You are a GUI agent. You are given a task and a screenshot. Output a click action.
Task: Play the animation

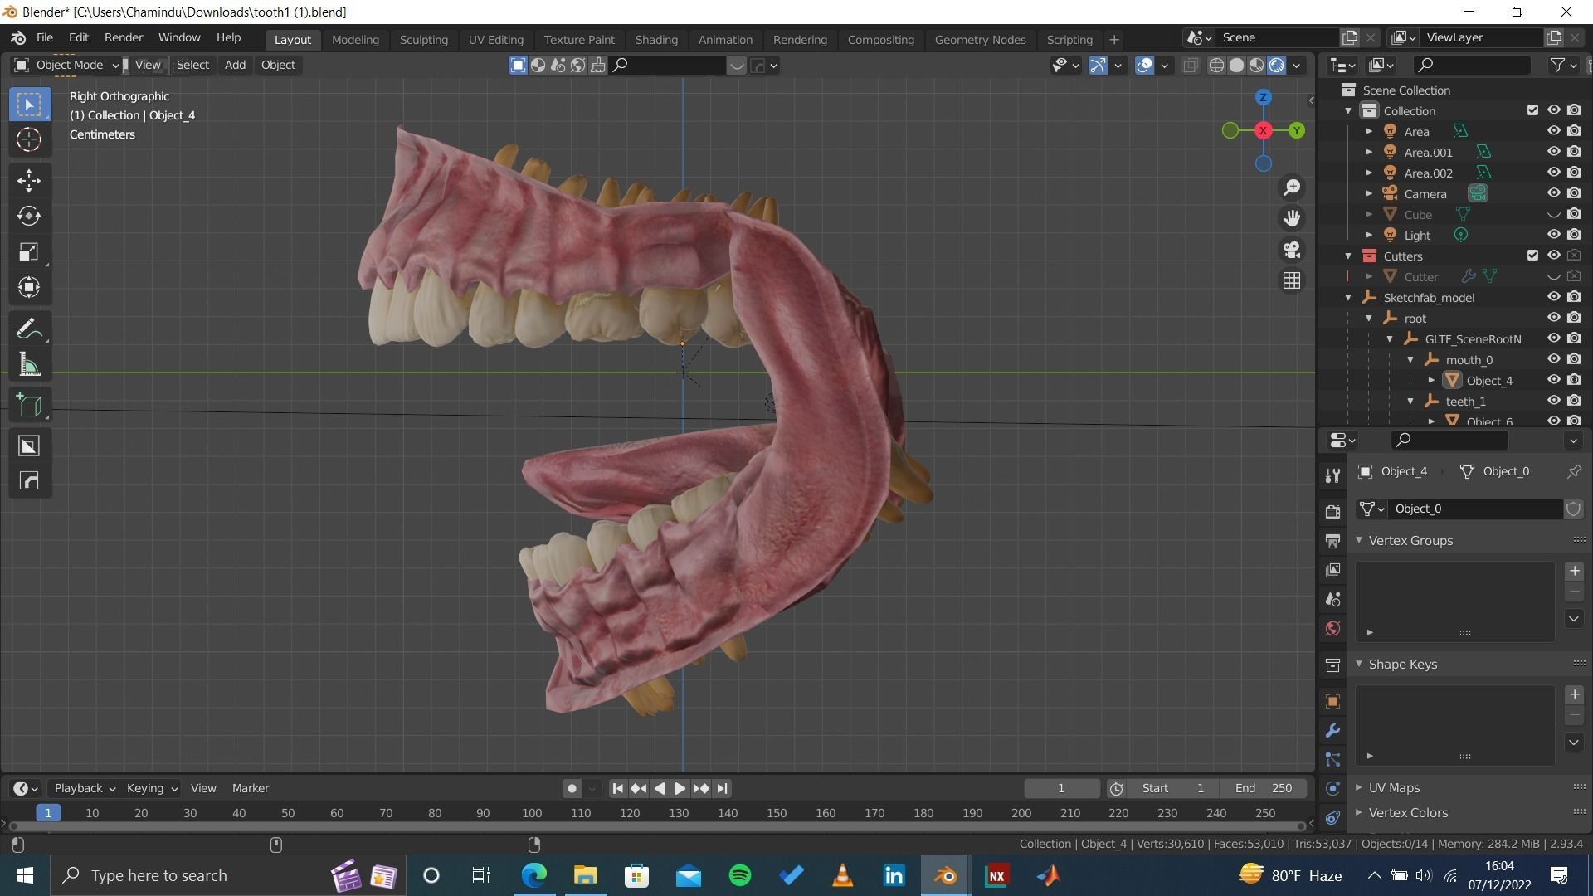click(680, 788)
